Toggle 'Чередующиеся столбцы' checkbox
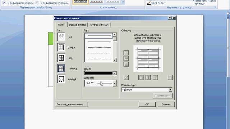 tap(37, 3)
